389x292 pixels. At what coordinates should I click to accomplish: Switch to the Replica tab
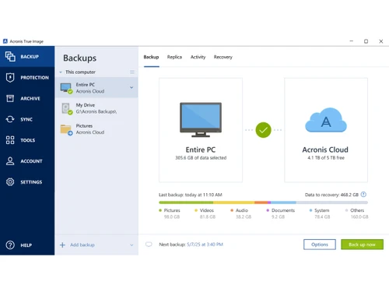click(x=174, y=57)
